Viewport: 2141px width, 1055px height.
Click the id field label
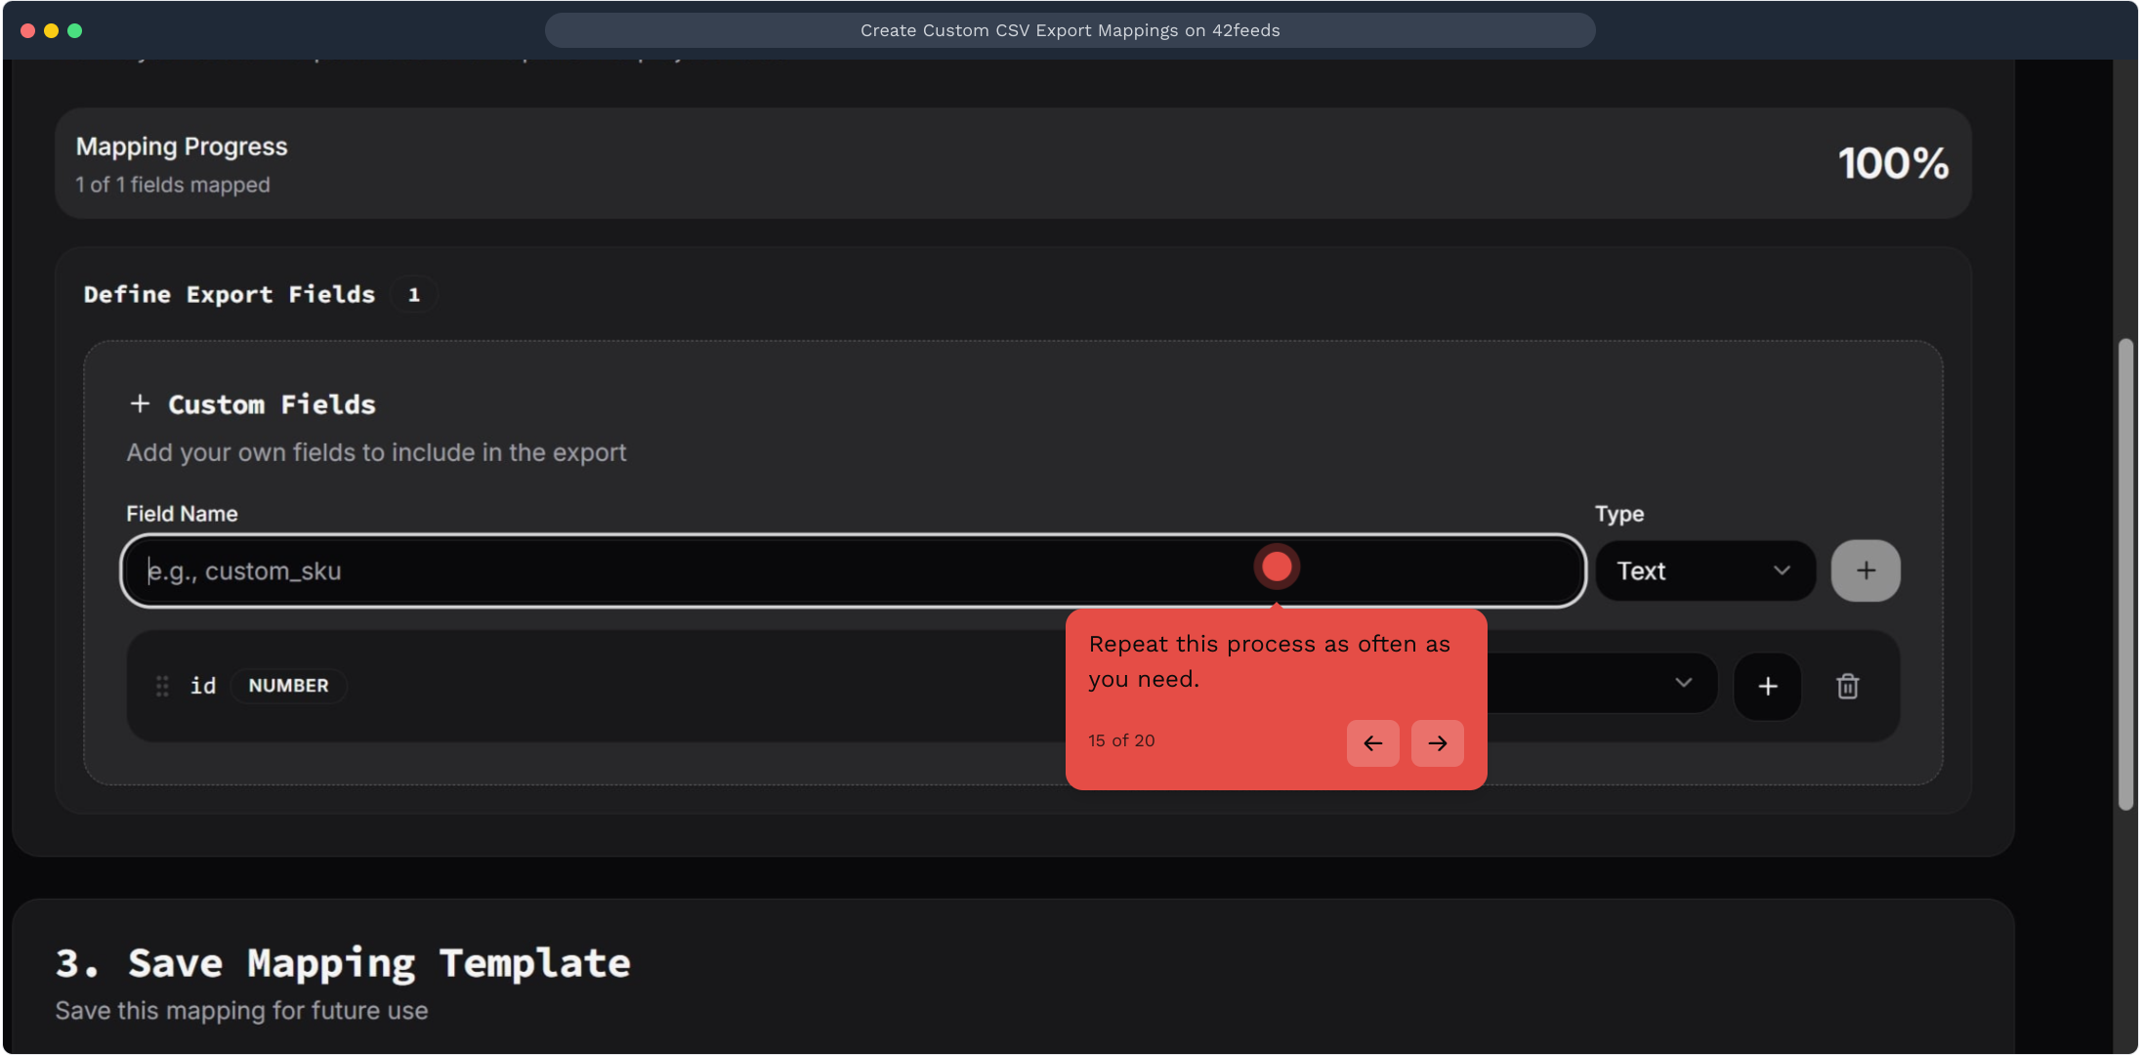[203, 686]
